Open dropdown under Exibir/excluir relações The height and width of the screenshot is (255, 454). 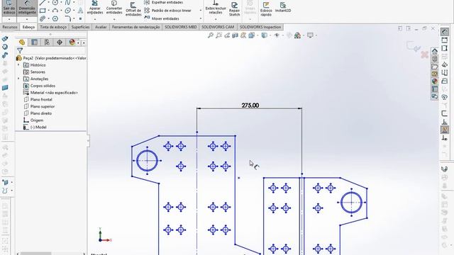coord(216,19)
